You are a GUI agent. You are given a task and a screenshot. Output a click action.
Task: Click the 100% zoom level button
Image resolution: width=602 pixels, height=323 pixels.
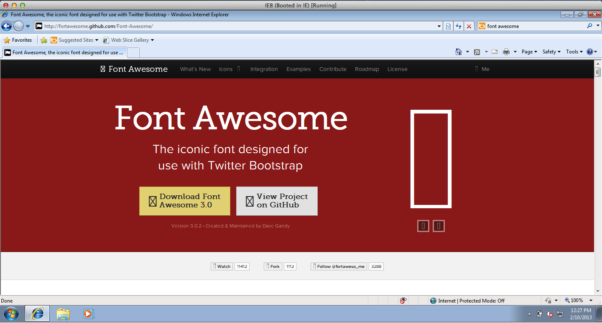click(574, 300)
